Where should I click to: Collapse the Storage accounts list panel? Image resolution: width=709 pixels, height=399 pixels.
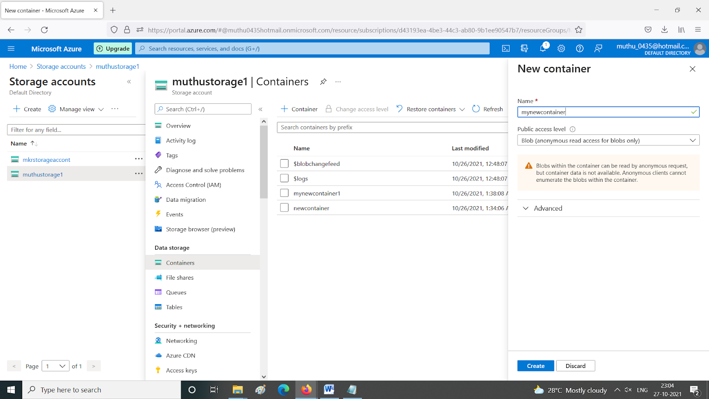129,82
